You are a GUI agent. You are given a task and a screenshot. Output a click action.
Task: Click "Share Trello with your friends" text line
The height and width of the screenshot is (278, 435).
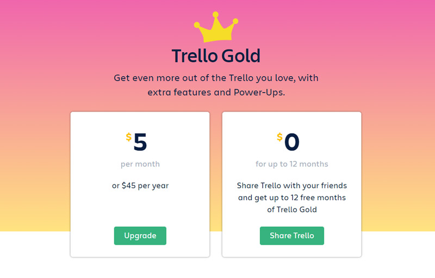click(292, 186)
